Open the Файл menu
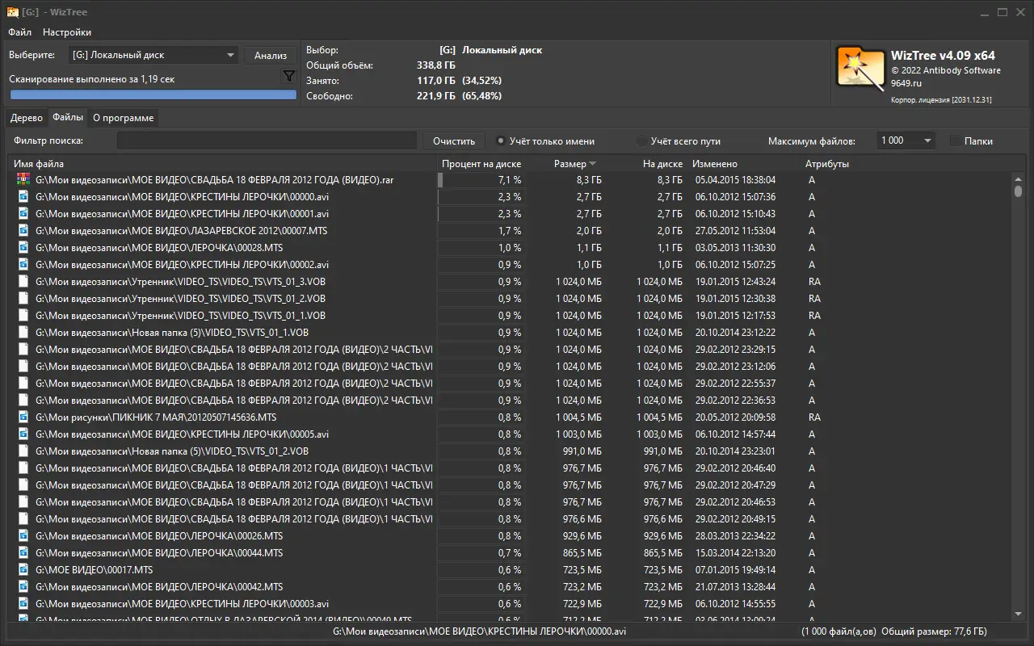Screen dimensions: 1034x646 19,32
